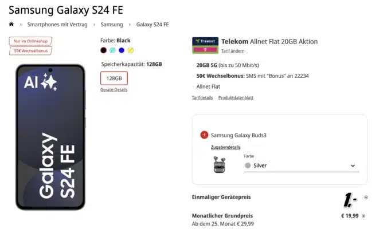
Task: Open the Geräte-Details link
Action: [x=114, y=90]
